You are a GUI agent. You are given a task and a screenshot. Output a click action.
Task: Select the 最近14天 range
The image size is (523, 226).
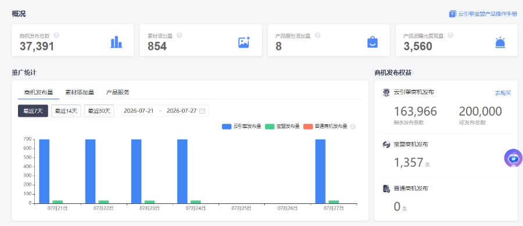pyautogui.click(x=66, y=111)
